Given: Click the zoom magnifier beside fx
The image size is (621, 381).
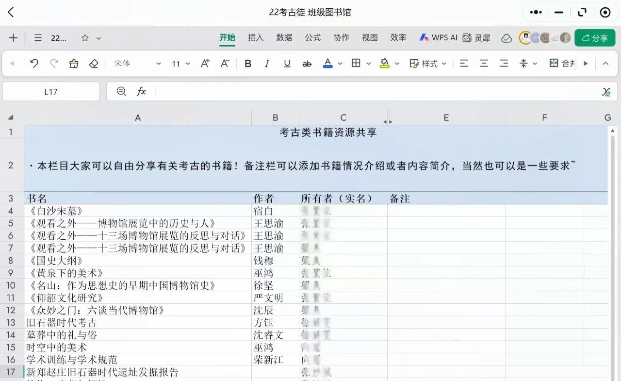Looking at the screenshot, I should [x=121, y=91].
